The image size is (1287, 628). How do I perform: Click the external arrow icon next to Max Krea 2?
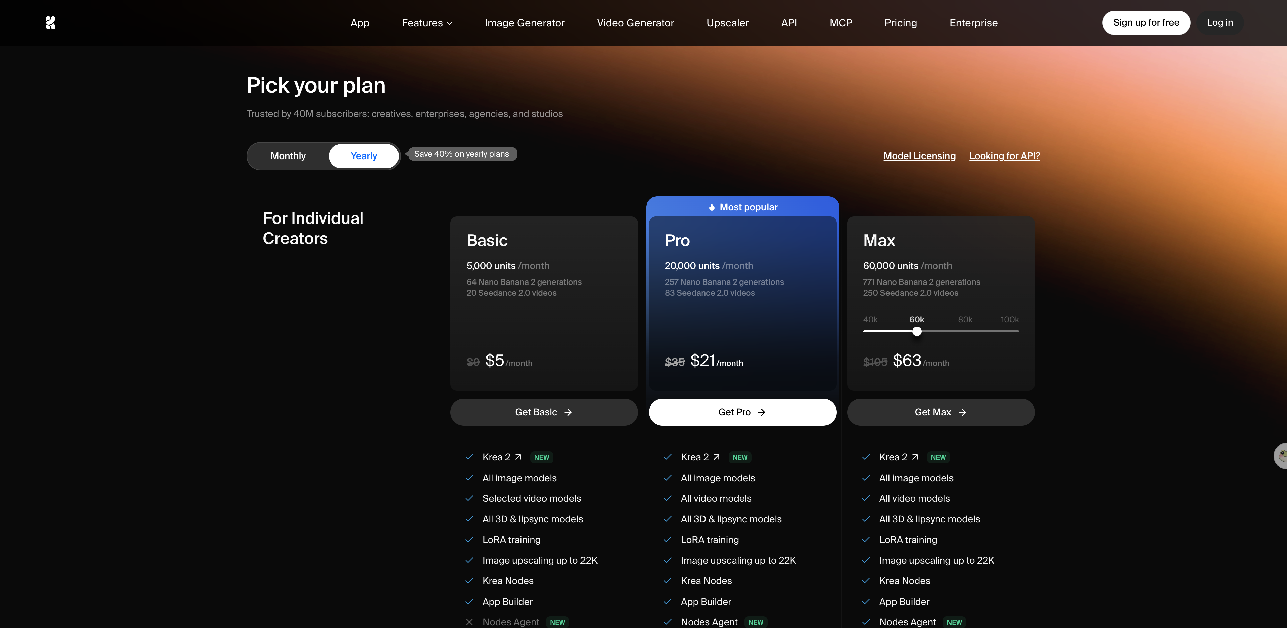[915, 457]
